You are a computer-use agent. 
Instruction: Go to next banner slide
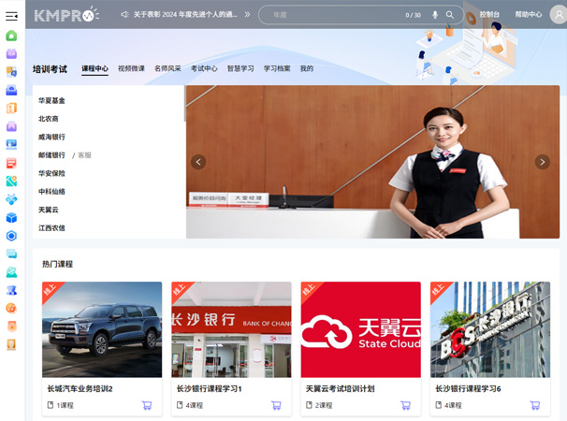tap(542, 162)
